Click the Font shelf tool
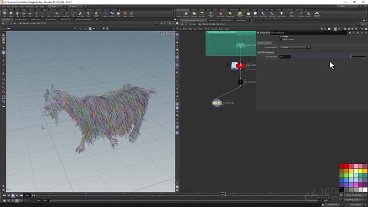This screenshot has width=368, height=207. point(88,14)
